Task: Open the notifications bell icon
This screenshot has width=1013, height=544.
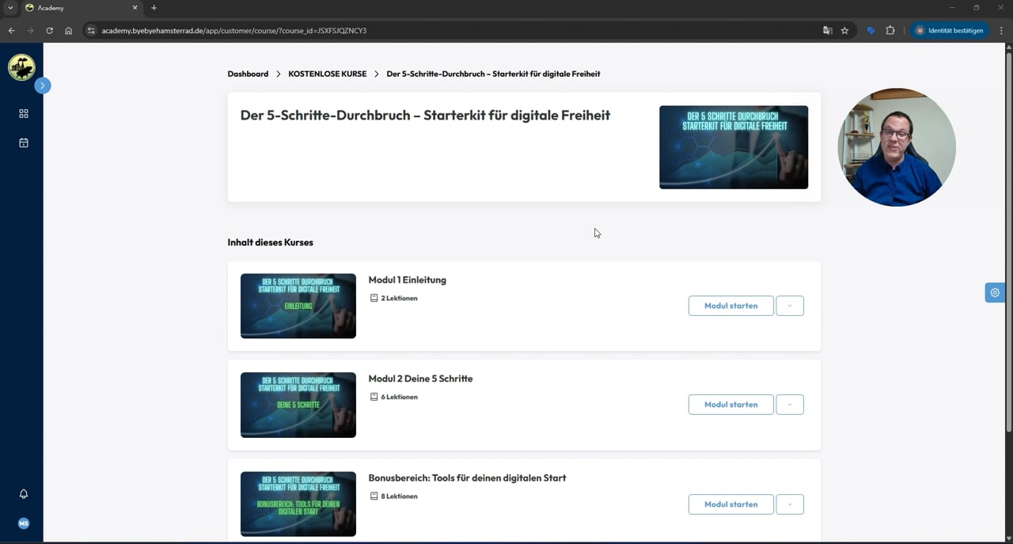Action: (24, 494)
